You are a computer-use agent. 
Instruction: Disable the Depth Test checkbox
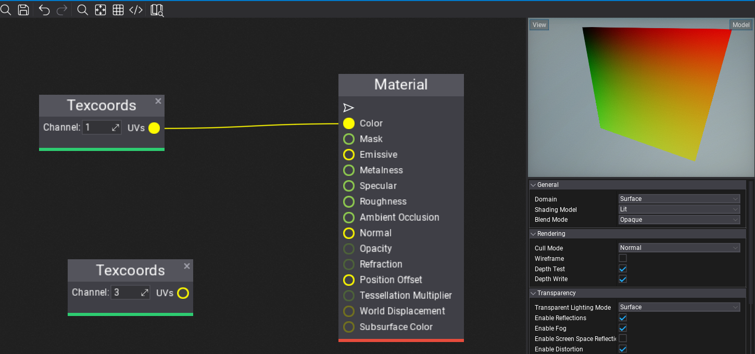(623, 268)
